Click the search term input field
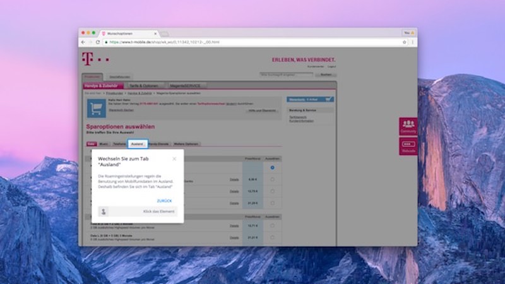The image size is (505, 284). (x=286, y=74)
